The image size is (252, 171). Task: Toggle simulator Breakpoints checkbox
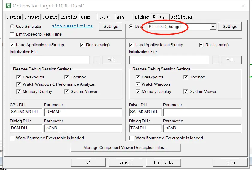[19, 77]
